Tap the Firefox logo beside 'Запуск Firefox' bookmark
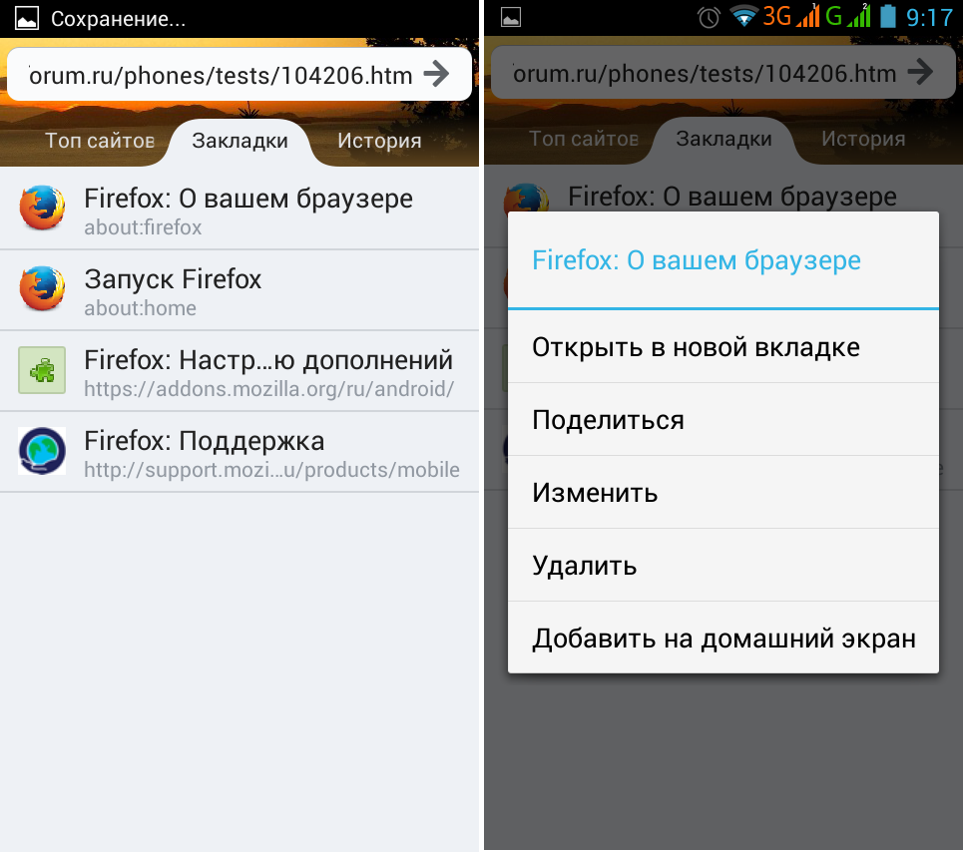 pos(42,289)
